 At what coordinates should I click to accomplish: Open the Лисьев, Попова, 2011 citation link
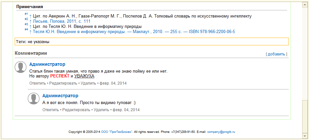click(61, 21)
